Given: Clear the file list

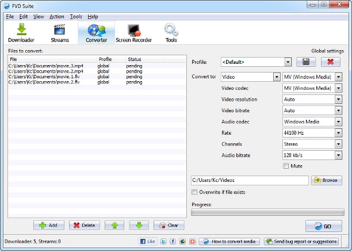Looking at the screenshot, I should tap(169, 225).
